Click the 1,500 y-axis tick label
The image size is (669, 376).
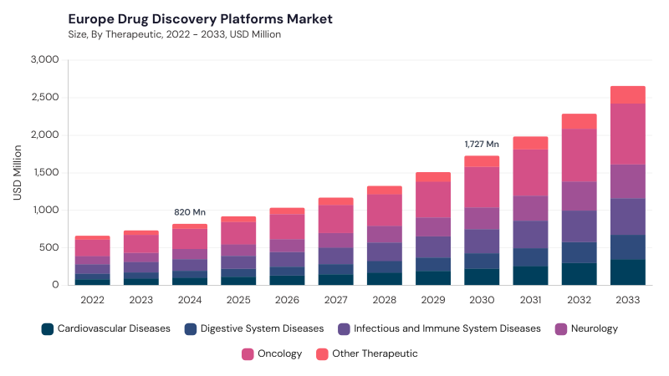coord(46,172)
